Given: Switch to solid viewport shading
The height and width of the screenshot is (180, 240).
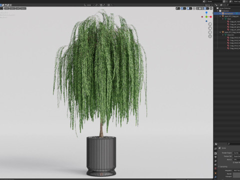Looking at the screenshot, I should 200,8.
